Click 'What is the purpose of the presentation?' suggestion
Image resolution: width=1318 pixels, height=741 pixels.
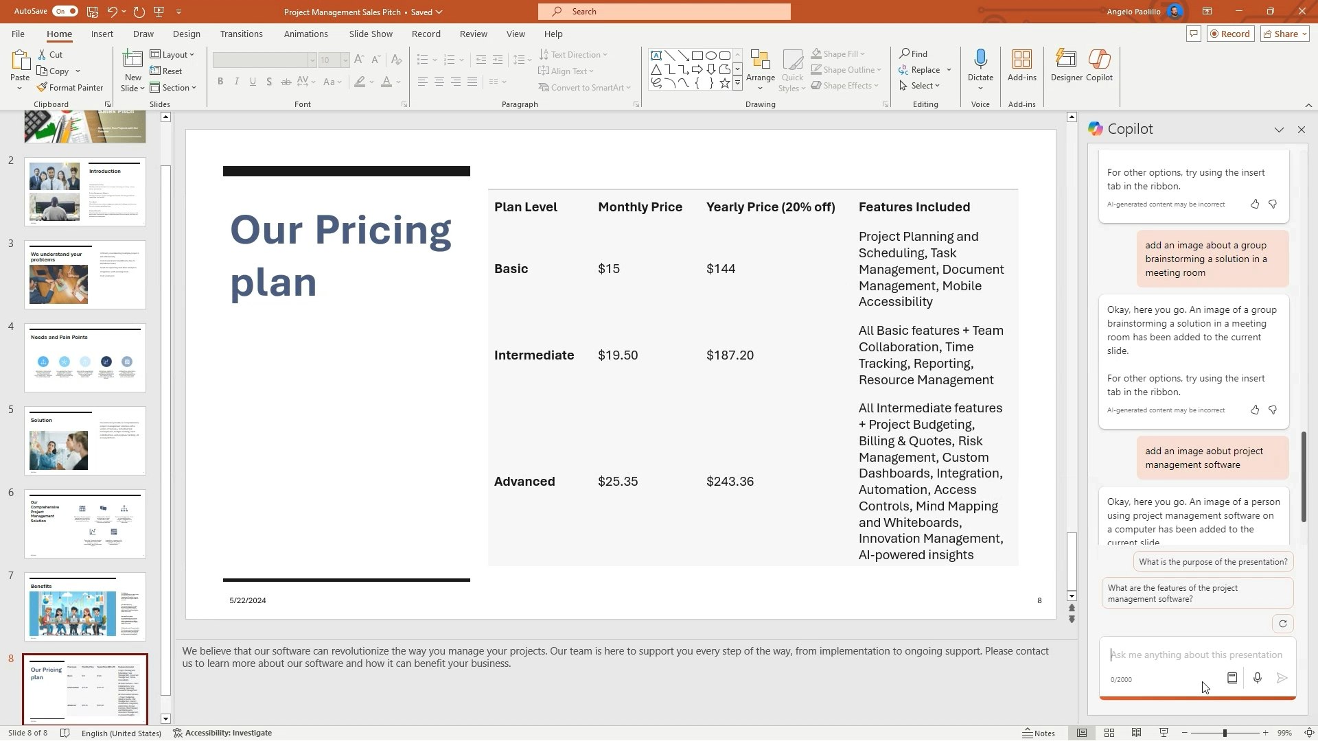[x=1212, y=562]
